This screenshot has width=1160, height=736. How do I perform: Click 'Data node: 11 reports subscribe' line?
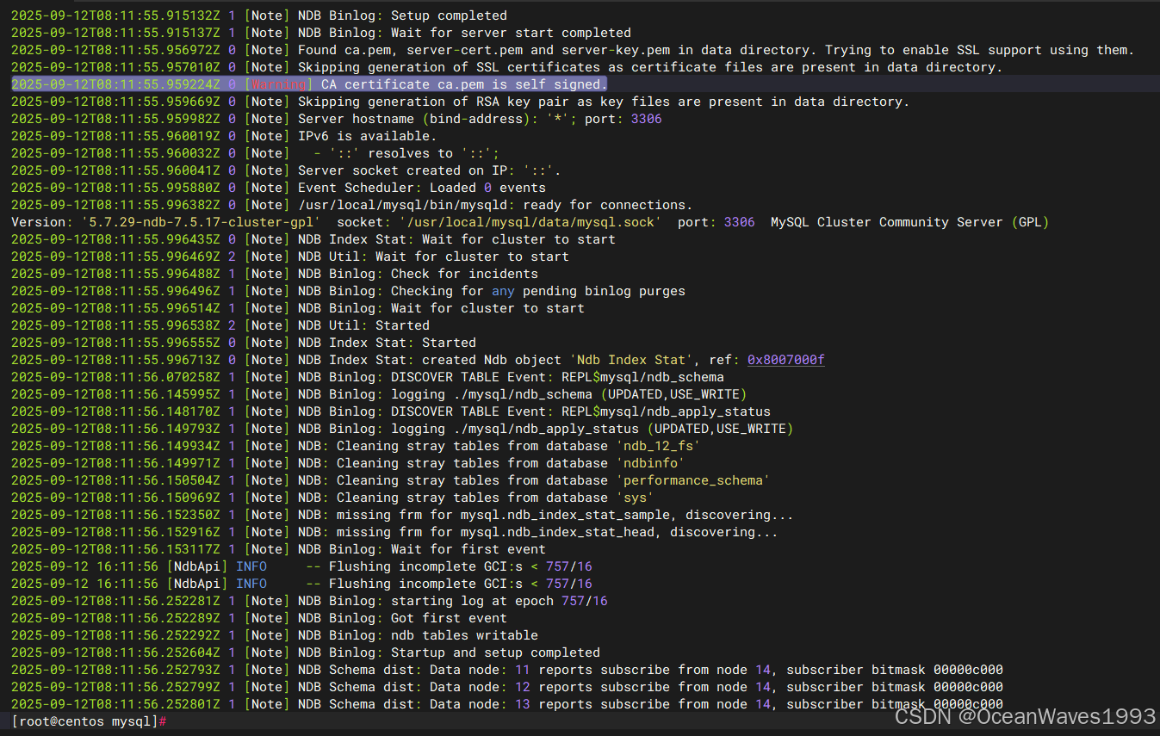click(x=507, y=670)
